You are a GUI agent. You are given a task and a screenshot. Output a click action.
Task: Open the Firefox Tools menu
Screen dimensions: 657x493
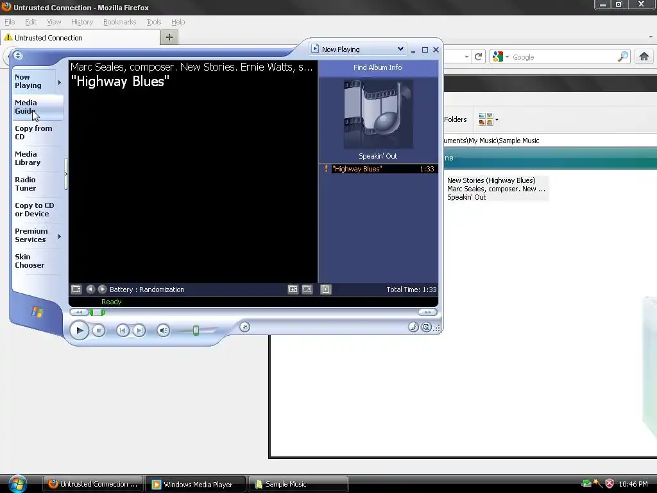click(154, 22)
